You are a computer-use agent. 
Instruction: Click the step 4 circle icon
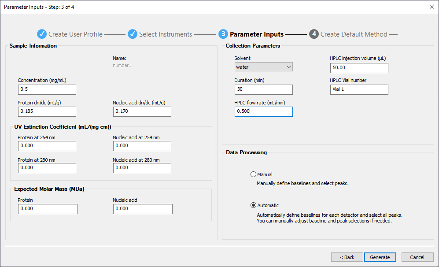point(314,34)
